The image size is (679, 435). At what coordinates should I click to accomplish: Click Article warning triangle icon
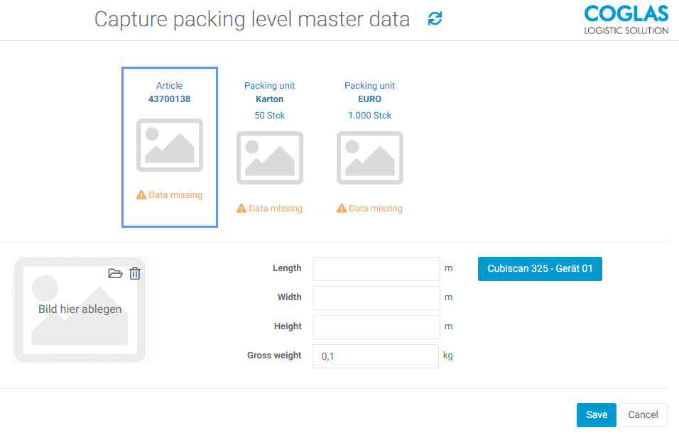click(141, 194)
